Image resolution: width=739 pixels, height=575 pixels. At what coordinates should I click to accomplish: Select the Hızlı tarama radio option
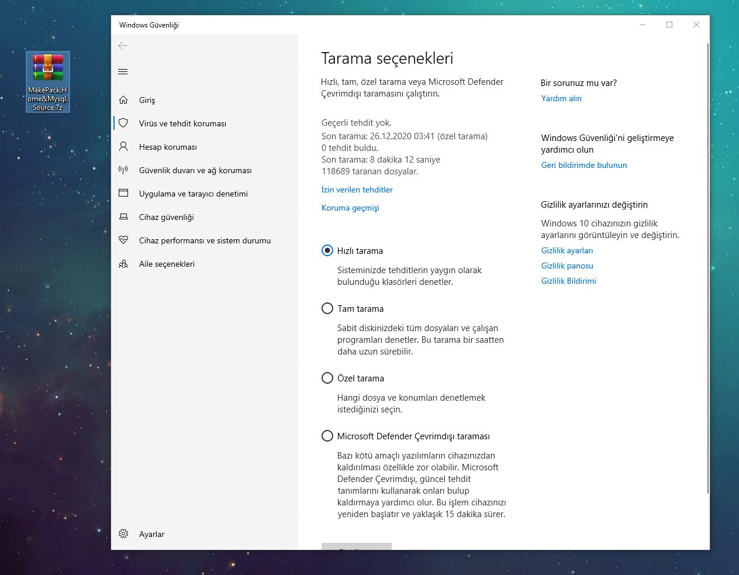[327, 250]
